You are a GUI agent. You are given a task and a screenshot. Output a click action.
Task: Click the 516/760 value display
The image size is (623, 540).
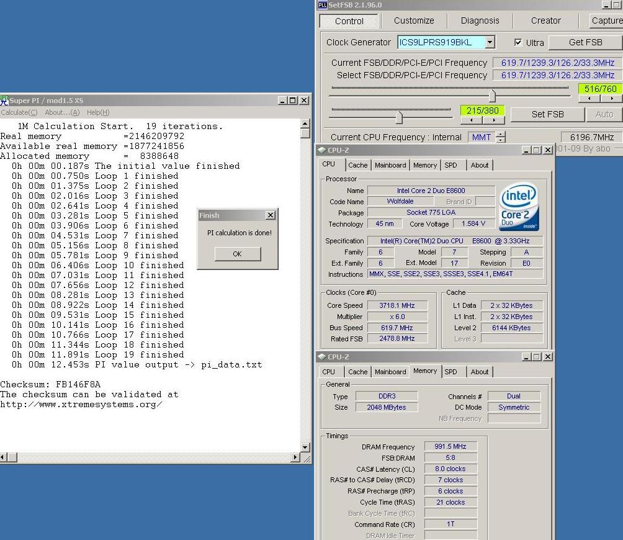(x=601, y=89)
